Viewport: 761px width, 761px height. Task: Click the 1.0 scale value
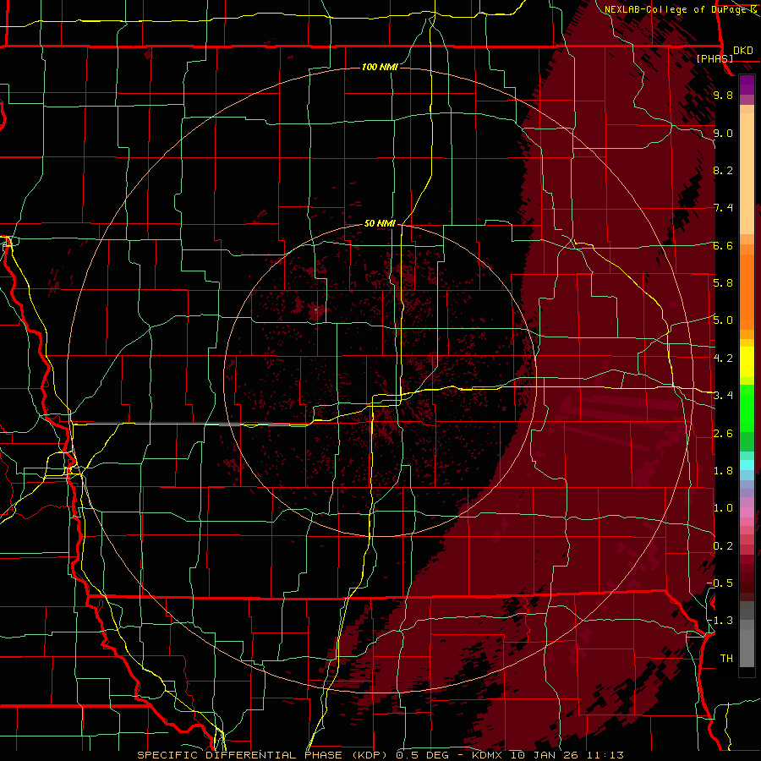click(x=723, y=508)
